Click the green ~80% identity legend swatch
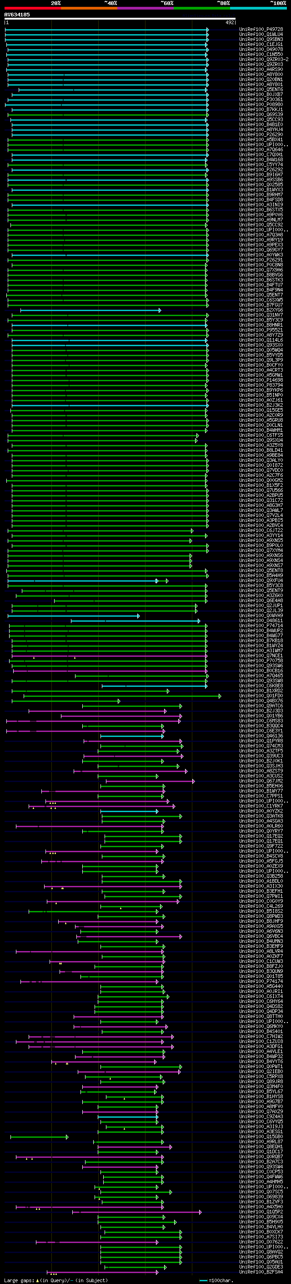291x1284 pixels. (x=202, y=8)
